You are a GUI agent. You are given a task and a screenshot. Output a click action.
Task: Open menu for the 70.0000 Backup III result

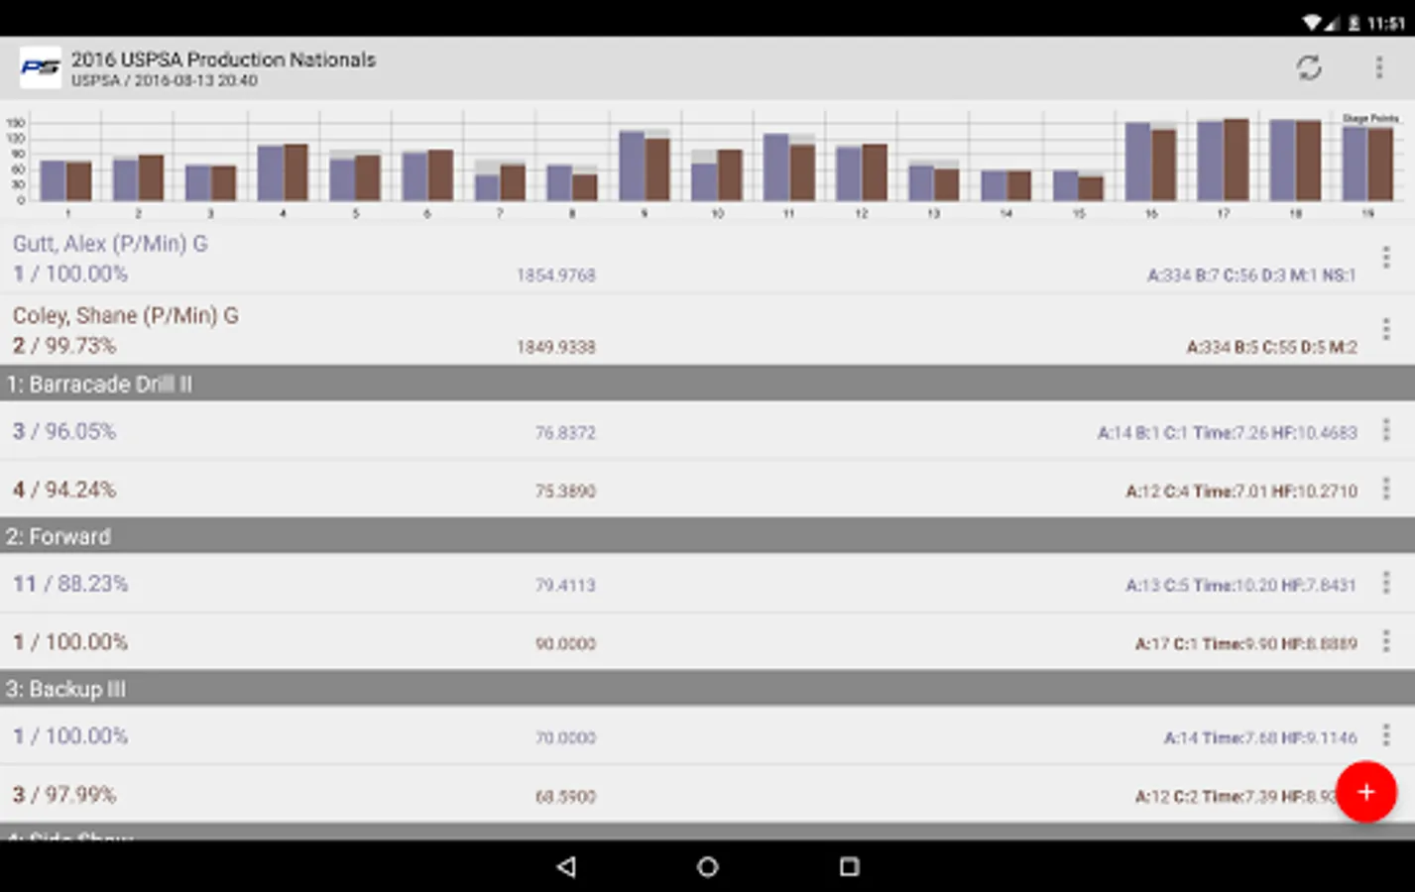coord(1386,735)
